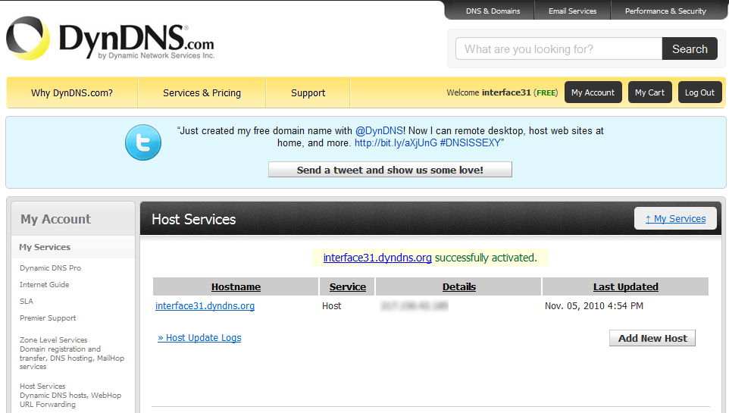Viewport: 729px width, 413px height.
Task: Click the Search button
Action: click(690, 48)
